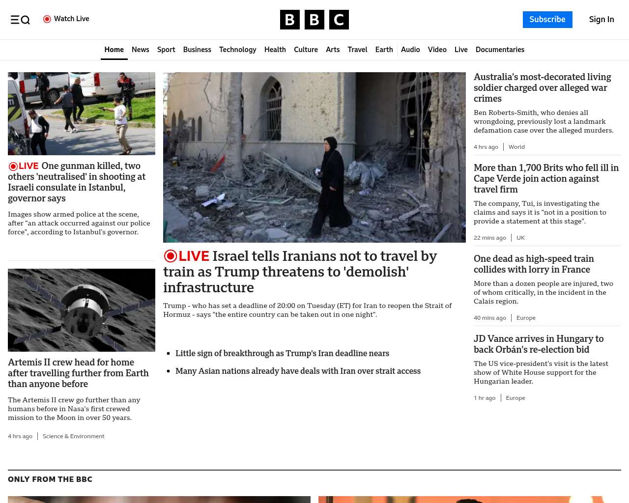Screen dimensions: 629x503
Task: Click the Sign In link
Action: coord(601,20)
